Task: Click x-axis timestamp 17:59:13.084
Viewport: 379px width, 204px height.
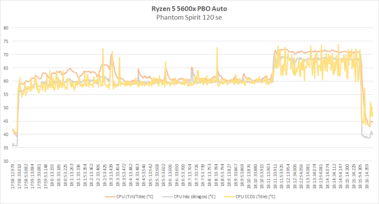Action: (32, 177)
